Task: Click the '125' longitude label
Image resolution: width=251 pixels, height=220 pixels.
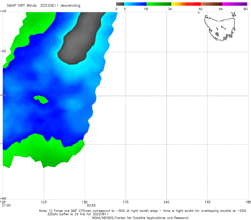Action: 44,202
